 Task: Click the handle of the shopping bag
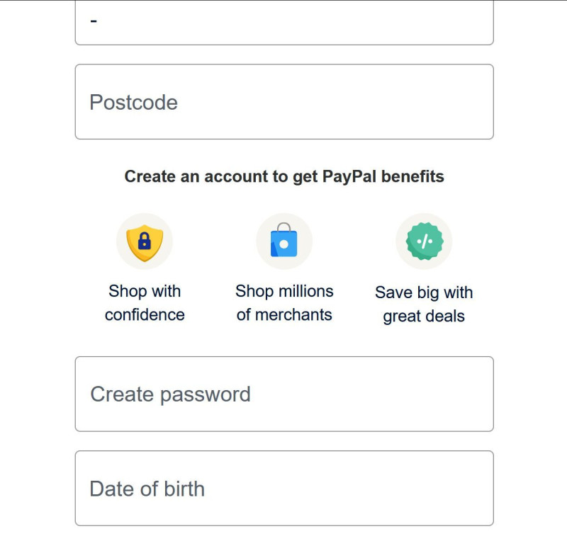tap(283, 227)
